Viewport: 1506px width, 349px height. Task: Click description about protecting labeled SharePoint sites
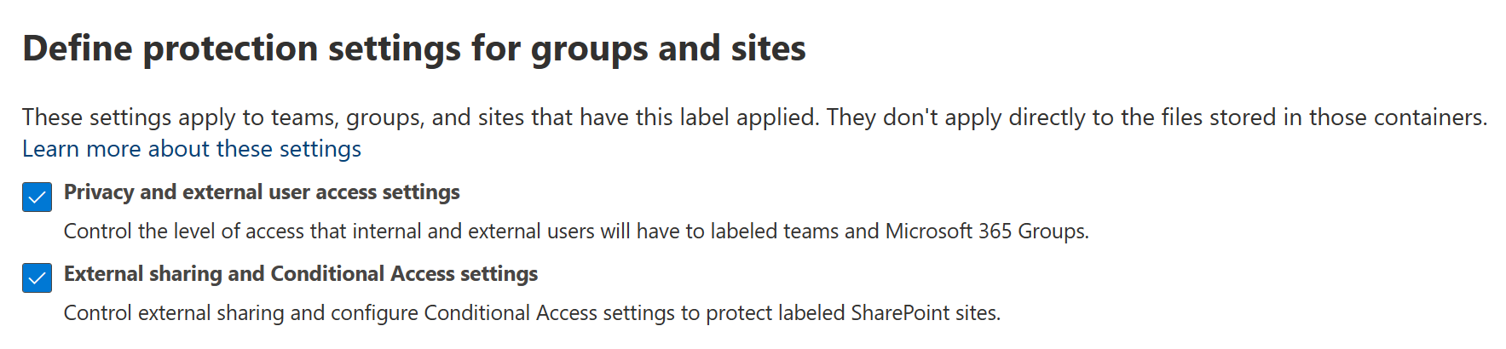point(532,313)
